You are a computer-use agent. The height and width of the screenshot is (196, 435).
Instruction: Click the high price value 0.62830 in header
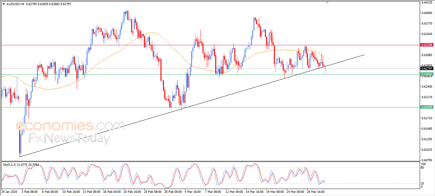point(42,4)
